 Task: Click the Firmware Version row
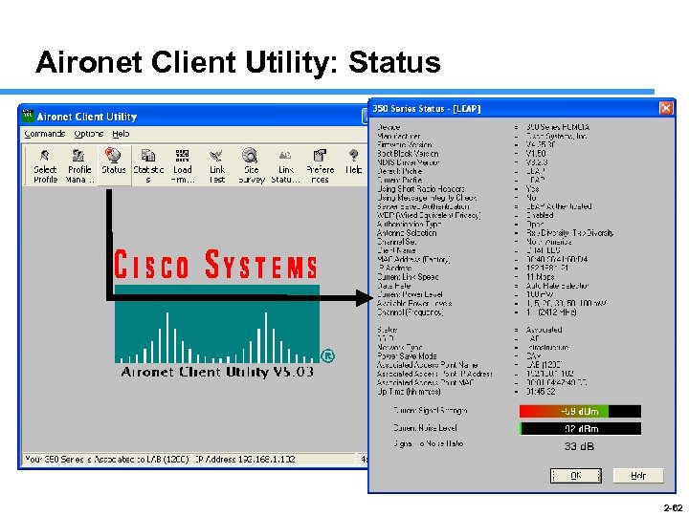[x=466, y=145]
